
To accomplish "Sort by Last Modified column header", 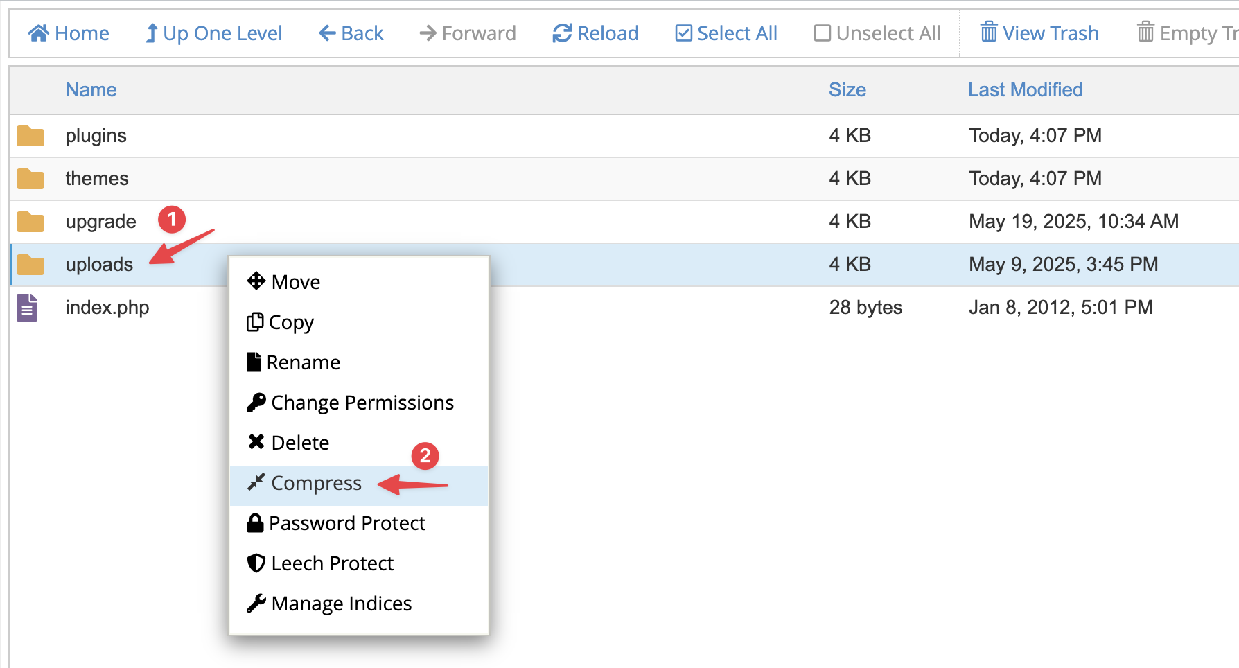I will pyautogui.click(x=1026, y=90).
